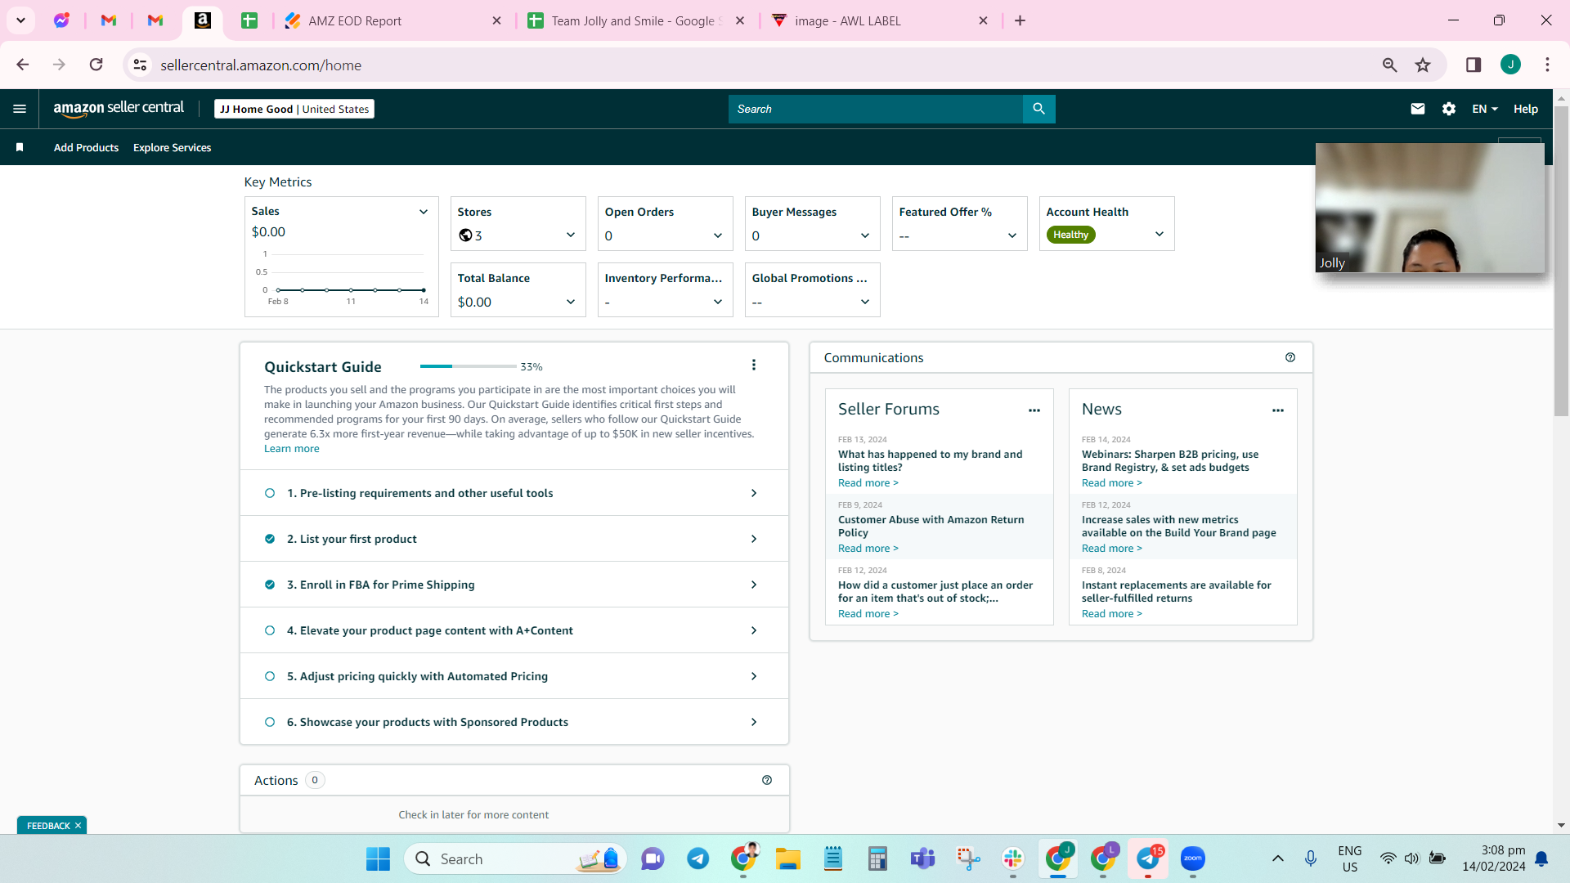
Task: Open Windows Start menu
Action: coord(378,858)
